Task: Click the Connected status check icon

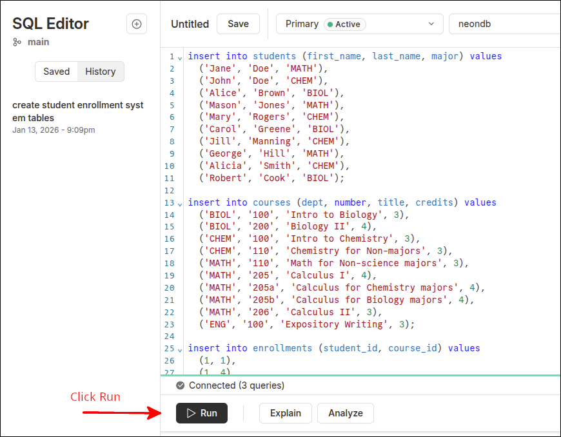Action: (x=181, y=385)
